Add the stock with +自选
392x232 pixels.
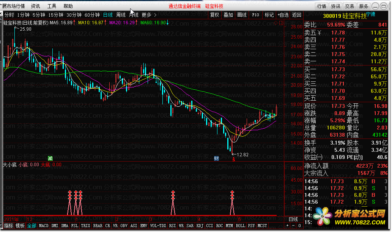[283, 15]
